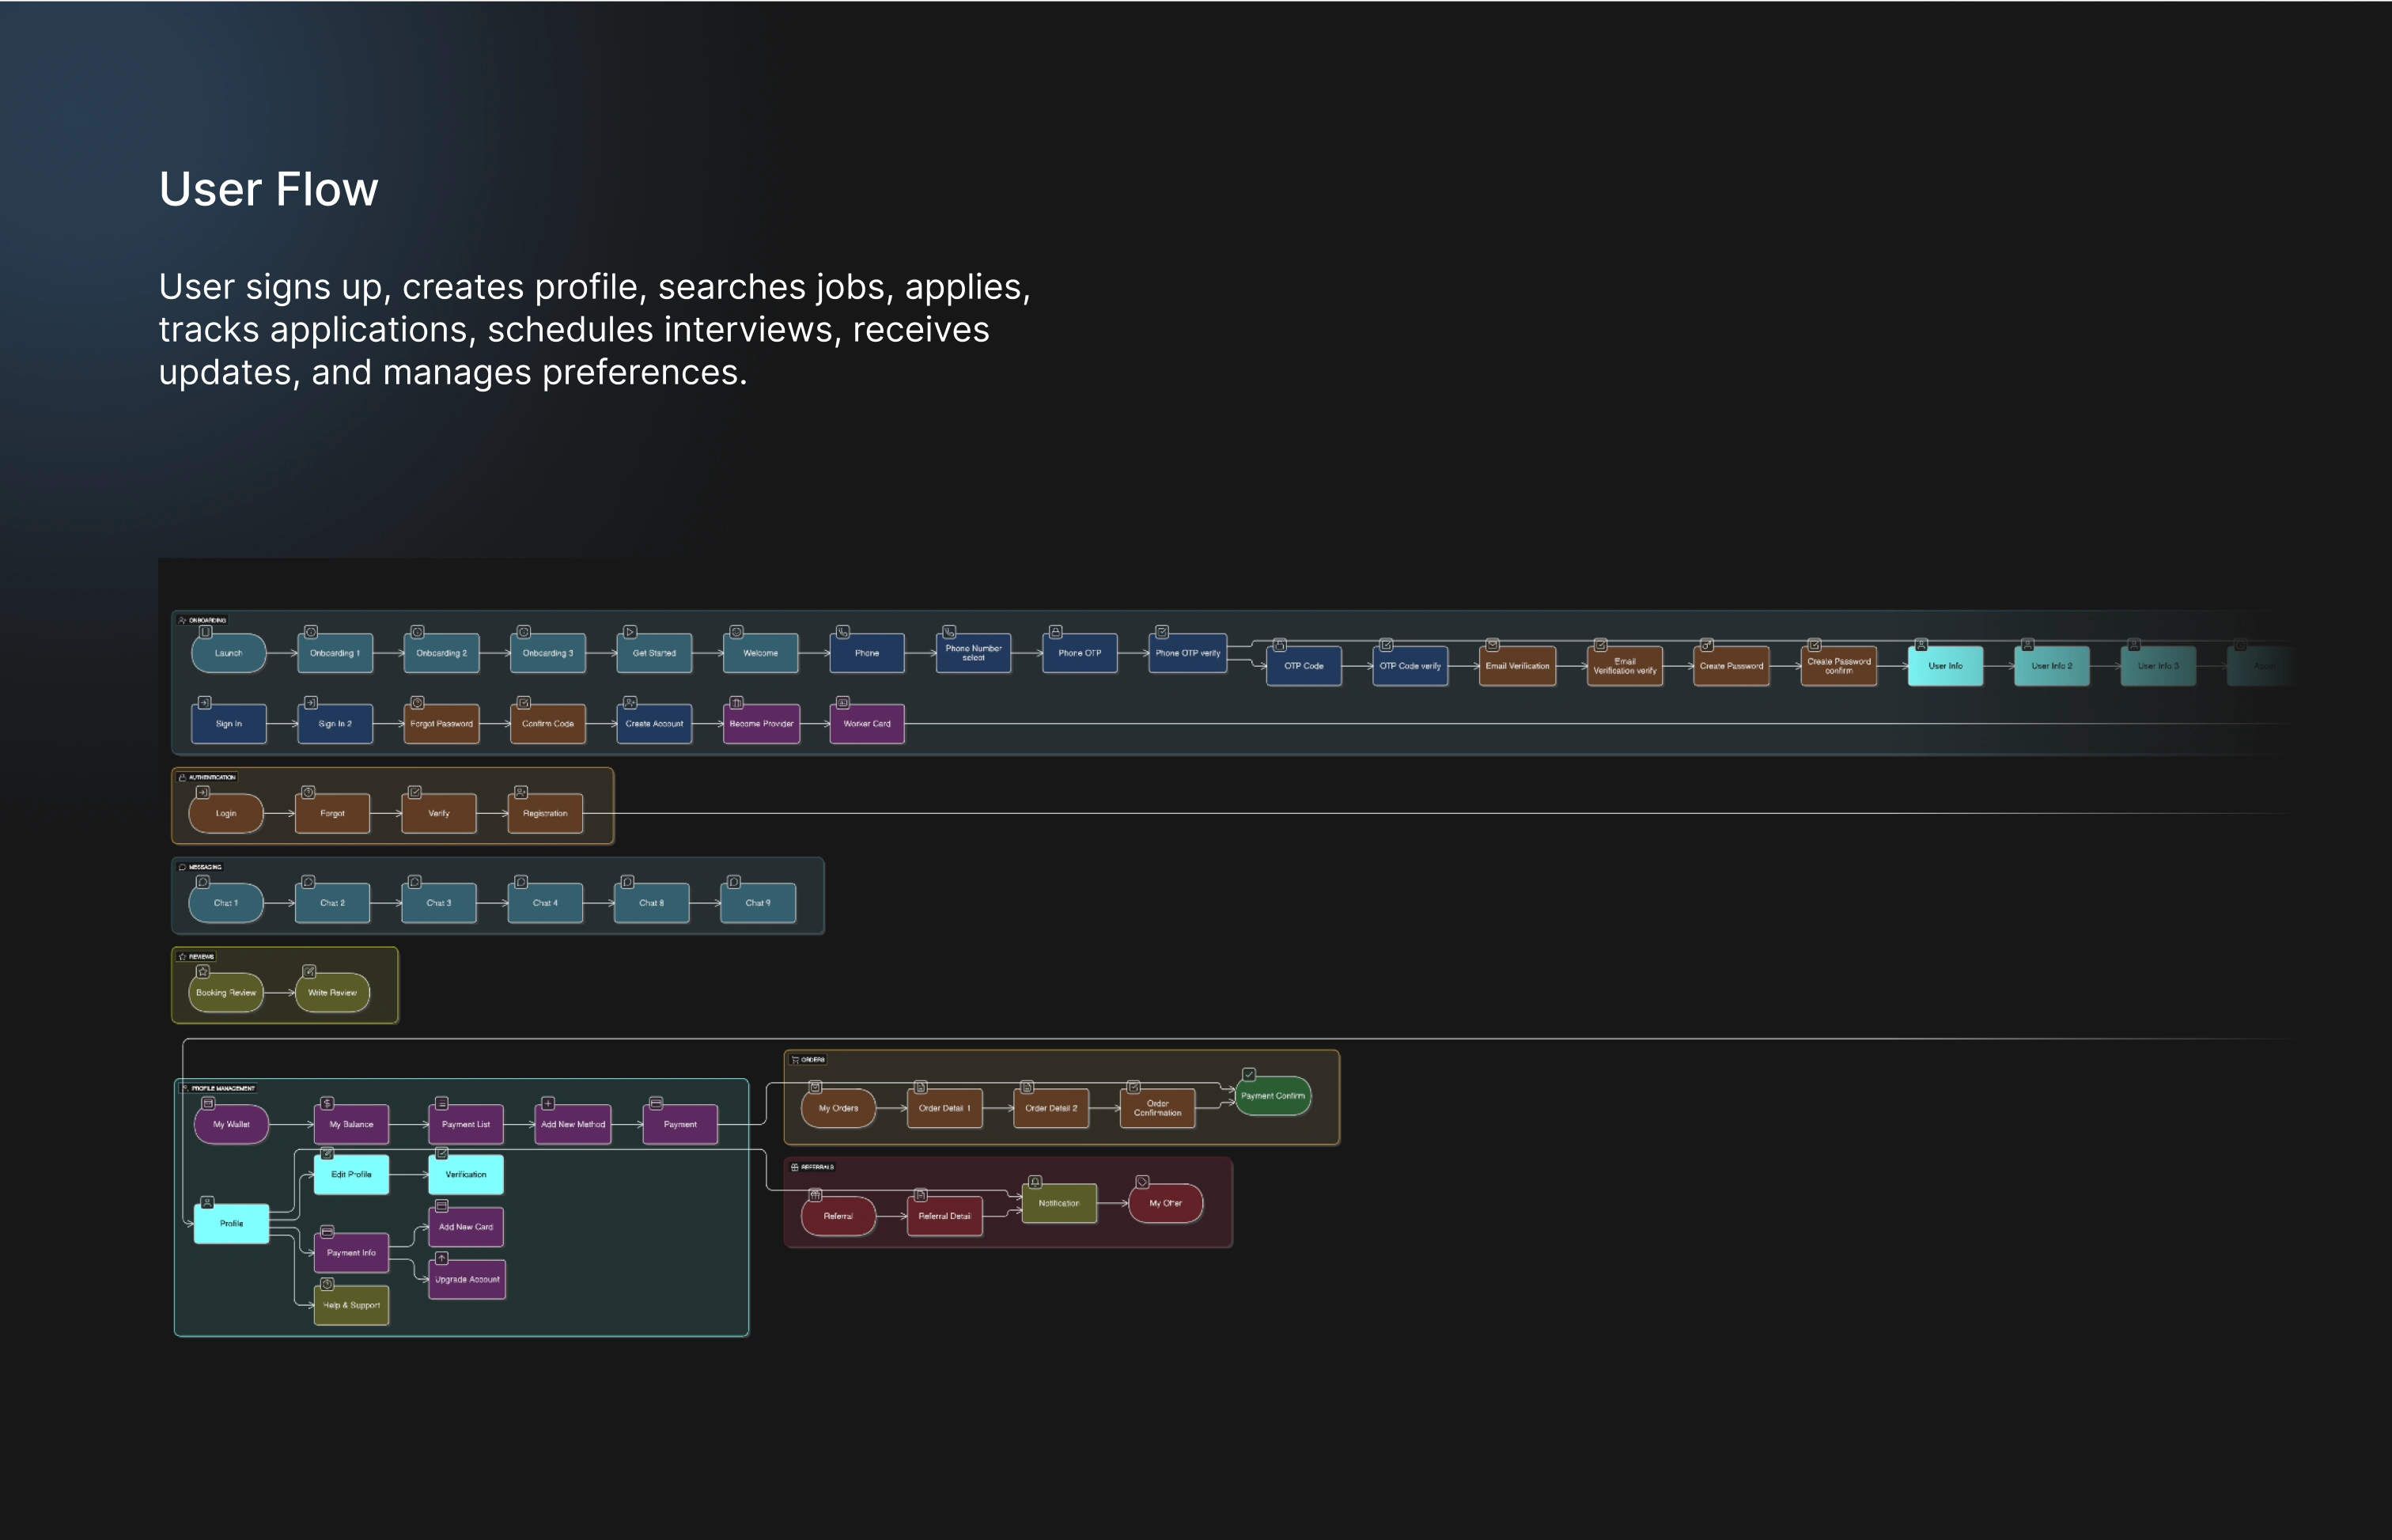Click the Order Confirmation node
The width and height of the screenshot is (2392, 1540).
point(1157,1108)
